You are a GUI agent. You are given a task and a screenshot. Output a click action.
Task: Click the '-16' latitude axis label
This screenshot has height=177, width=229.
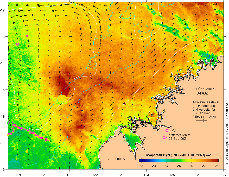(x=3, y=116)
